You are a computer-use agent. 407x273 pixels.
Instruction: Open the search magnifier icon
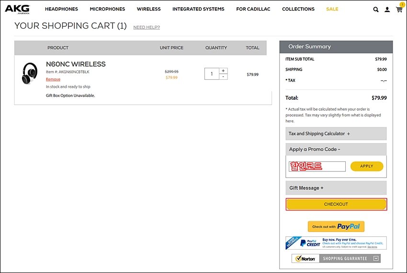tap(375, 10)
